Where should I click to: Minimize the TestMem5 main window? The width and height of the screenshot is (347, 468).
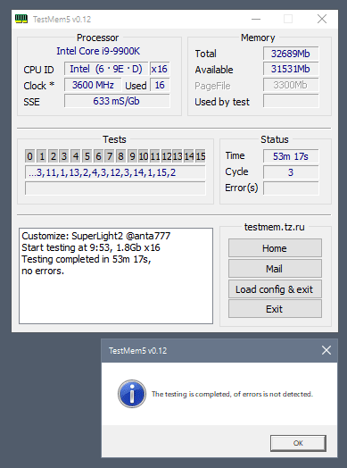[256, 19]
